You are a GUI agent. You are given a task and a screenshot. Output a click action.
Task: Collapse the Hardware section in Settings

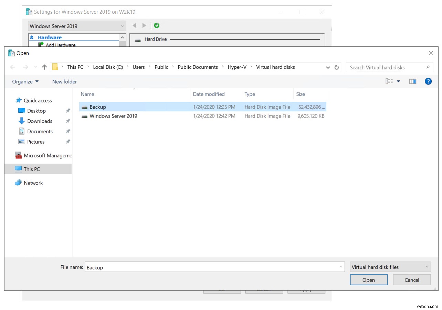[x=31, y=37]
